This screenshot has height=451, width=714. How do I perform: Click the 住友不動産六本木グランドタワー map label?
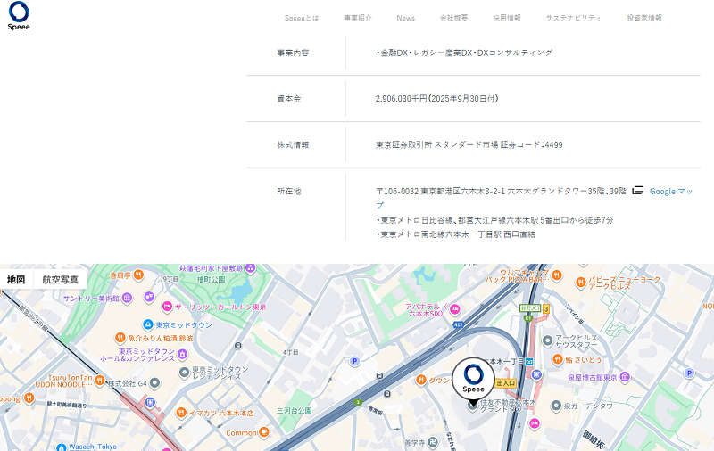pos(508,406)
